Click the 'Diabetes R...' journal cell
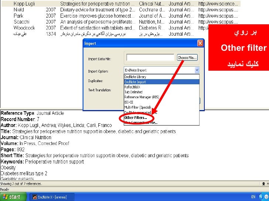Screen dimensions: 269x201 coord(151,28)
